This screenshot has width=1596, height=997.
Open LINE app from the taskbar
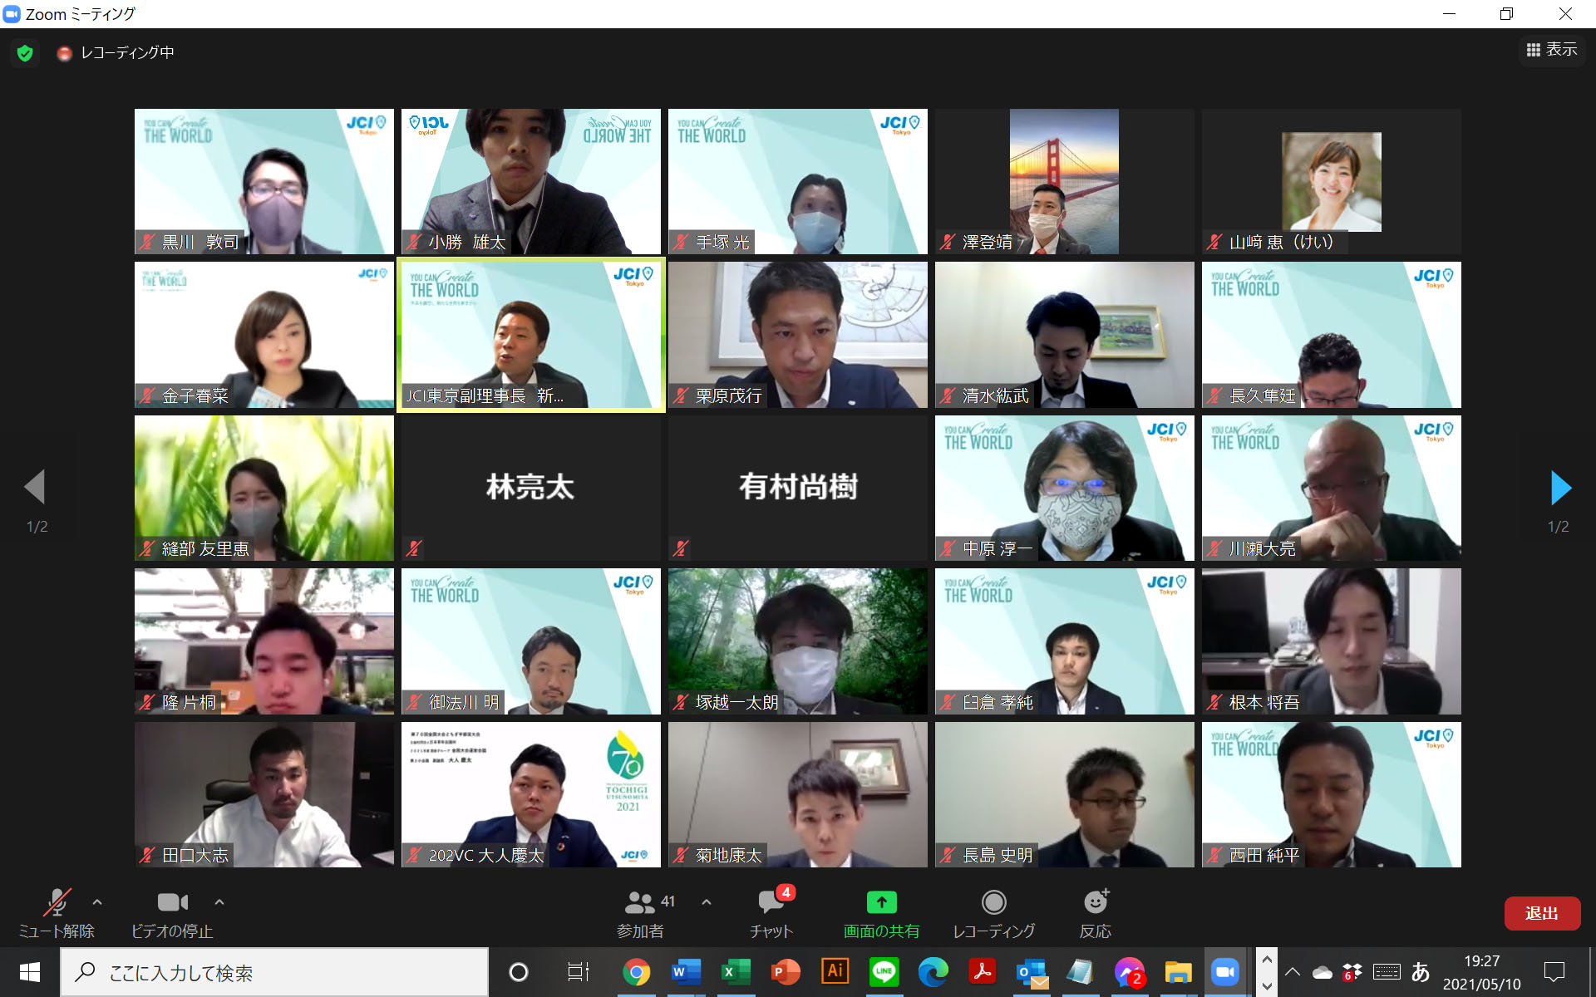coord(884,971)
